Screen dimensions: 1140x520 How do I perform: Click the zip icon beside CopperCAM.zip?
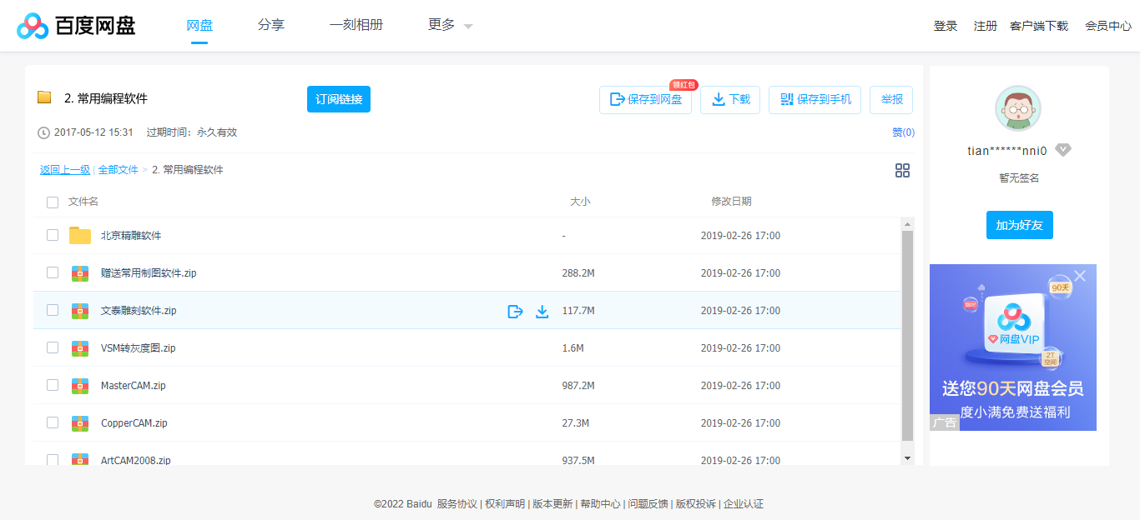pos(79,422)
